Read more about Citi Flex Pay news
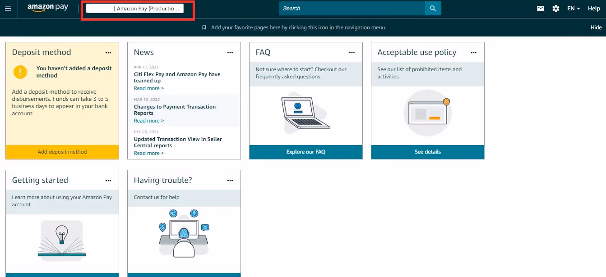 pyautogui.click(x=149, y=88)
